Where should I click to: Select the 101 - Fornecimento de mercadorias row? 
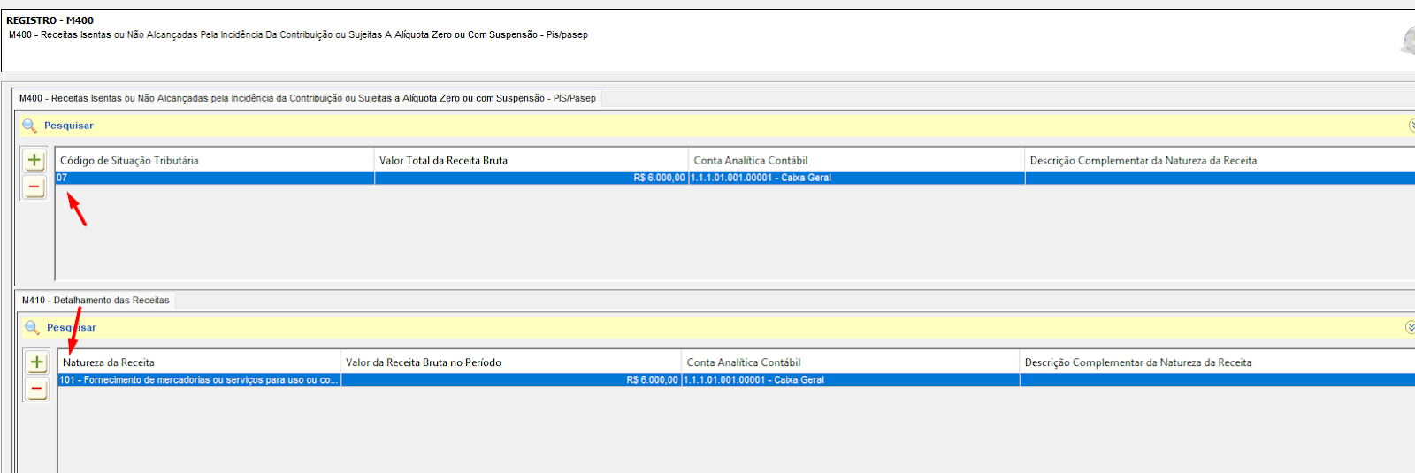click(737, 380)
